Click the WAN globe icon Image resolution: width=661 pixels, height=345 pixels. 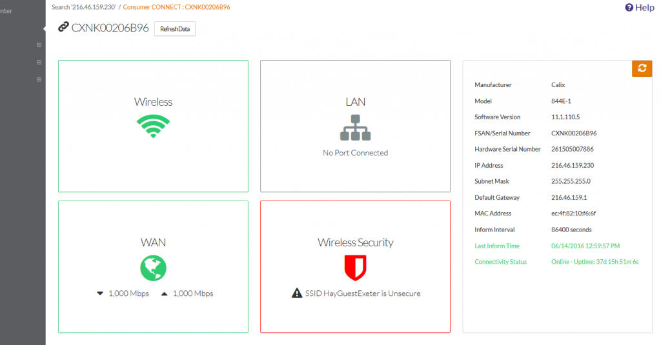coord(153,267)
